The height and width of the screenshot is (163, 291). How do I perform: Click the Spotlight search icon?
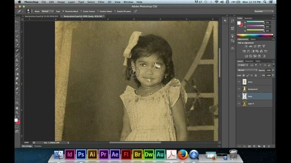pyautogui.click(x=265, y=2)
